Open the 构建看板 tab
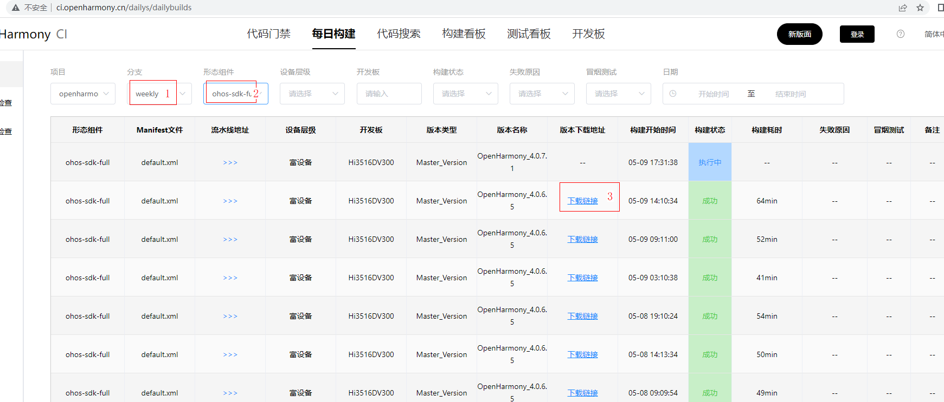The height and width of the screenshot is (402, 944). coord(464,34)
